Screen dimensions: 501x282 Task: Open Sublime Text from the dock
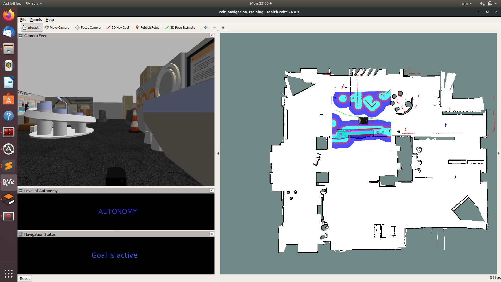[x=9, y=166]
